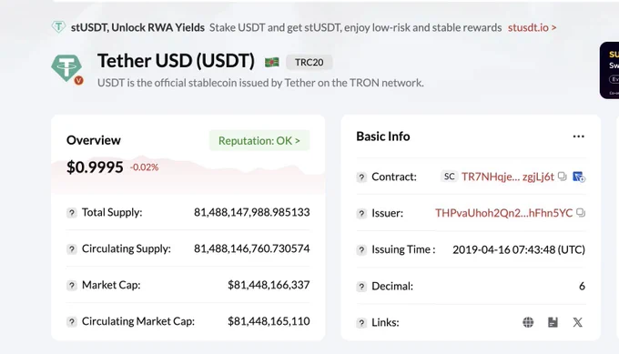Open the whitepaper document icon

click(x=553, y=322)
